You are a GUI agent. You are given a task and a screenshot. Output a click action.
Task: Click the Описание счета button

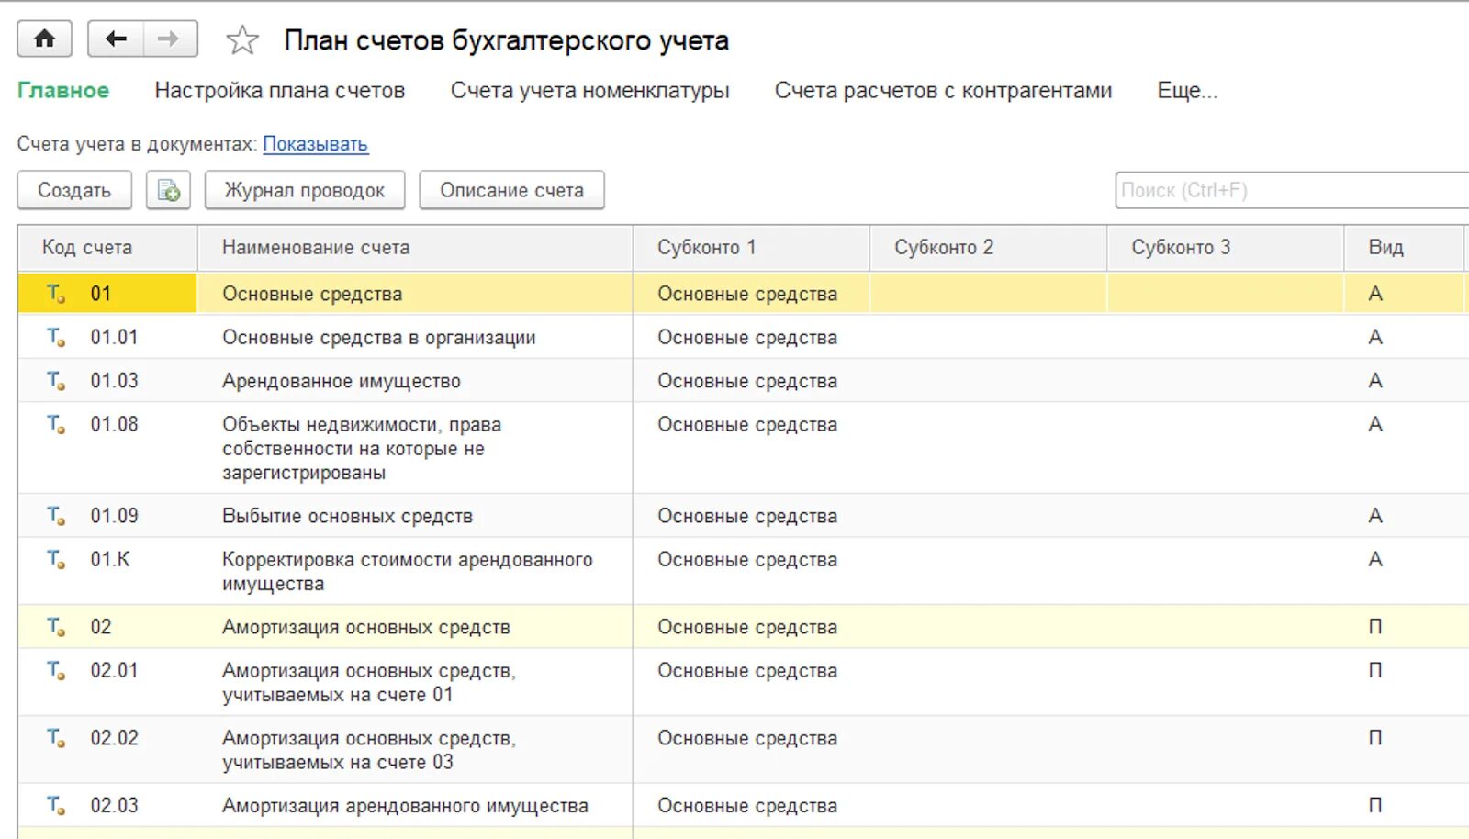[511, 191]
